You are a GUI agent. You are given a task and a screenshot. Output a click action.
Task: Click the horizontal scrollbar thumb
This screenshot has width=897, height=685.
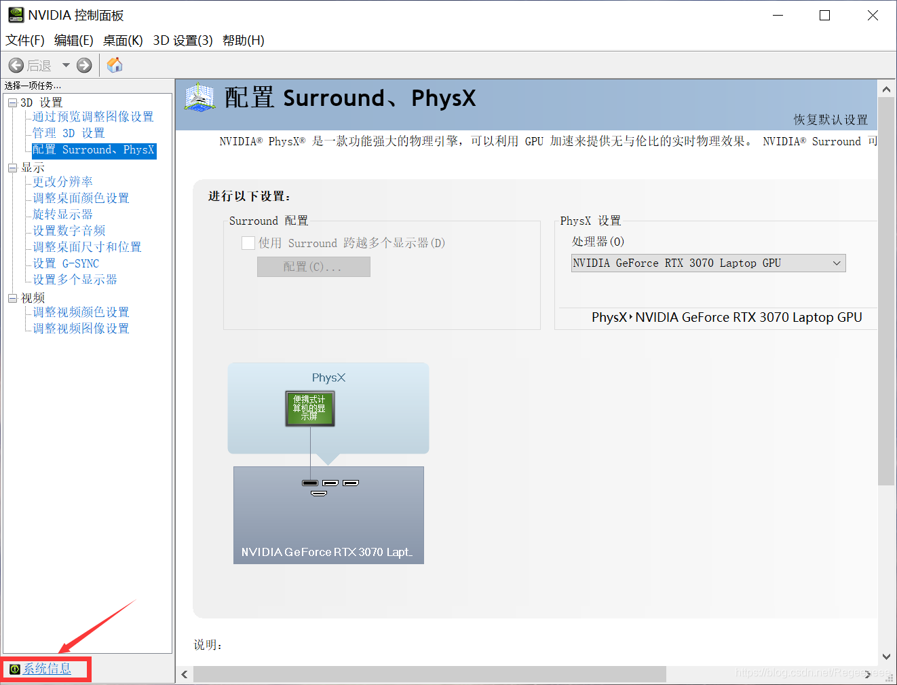(430, 674)
